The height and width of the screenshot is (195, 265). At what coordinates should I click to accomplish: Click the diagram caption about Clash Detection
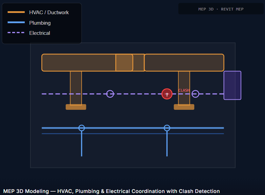tap(111, 191)
